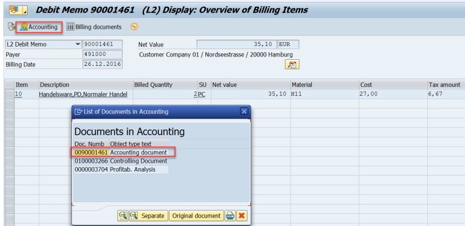Select document number 0000003704
465x226 pixels.
tap(91, 169)
